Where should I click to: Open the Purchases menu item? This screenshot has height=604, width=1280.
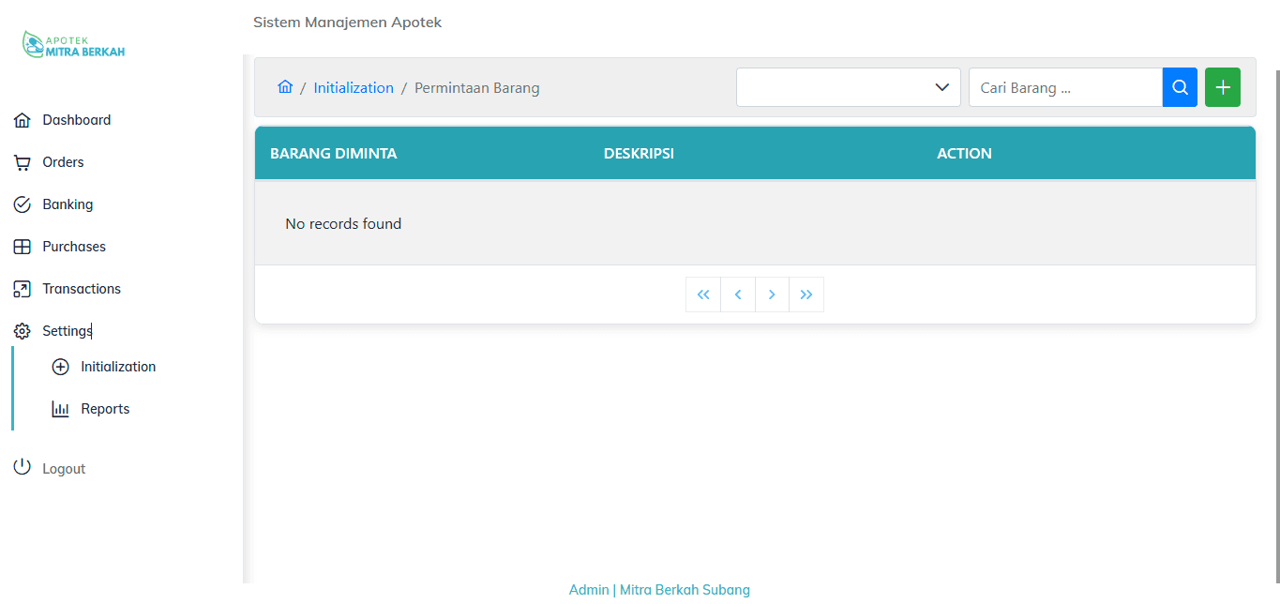pos(73,247)
